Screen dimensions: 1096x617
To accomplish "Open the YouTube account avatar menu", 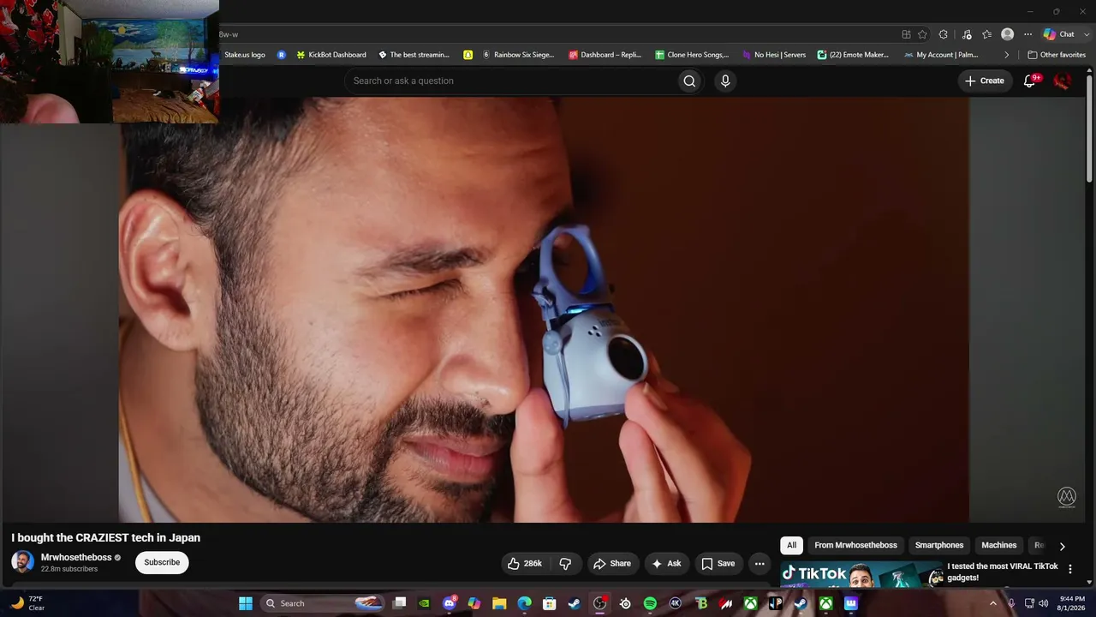I will tap(1063, 81).
